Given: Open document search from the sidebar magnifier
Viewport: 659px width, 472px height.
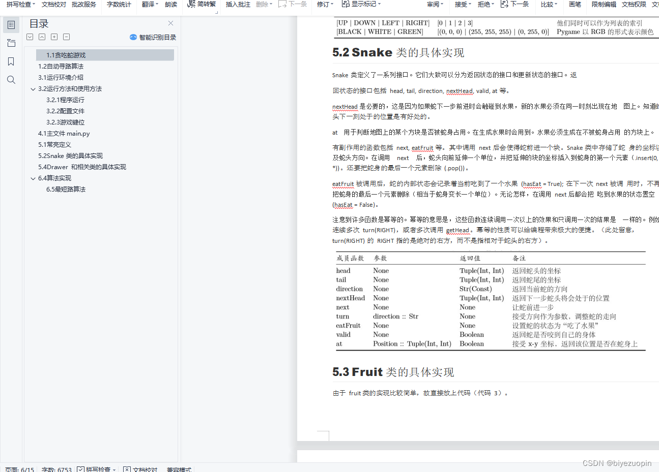Looking at the screenshot, I should [x=11, y=79].
